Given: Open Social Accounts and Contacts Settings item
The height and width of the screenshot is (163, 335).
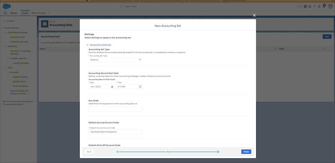Looking at the screenshot, I should [19, 92].
